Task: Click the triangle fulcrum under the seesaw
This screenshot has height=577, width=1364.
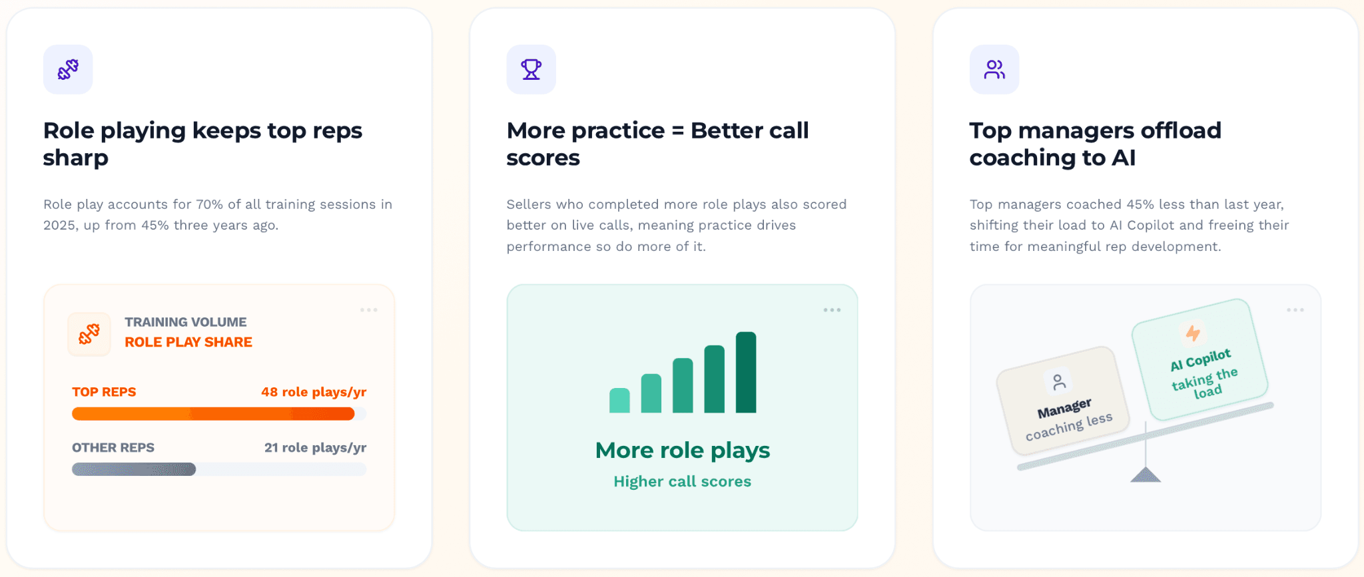Action: [1146, 474]
